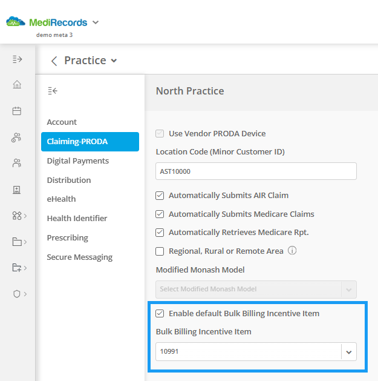Click the back arrow next to Practice

54,61
